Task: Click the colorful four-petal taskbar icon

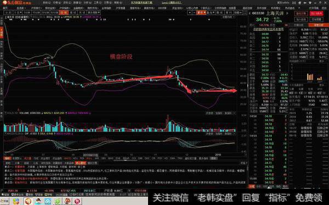Action: click(16, 201)
